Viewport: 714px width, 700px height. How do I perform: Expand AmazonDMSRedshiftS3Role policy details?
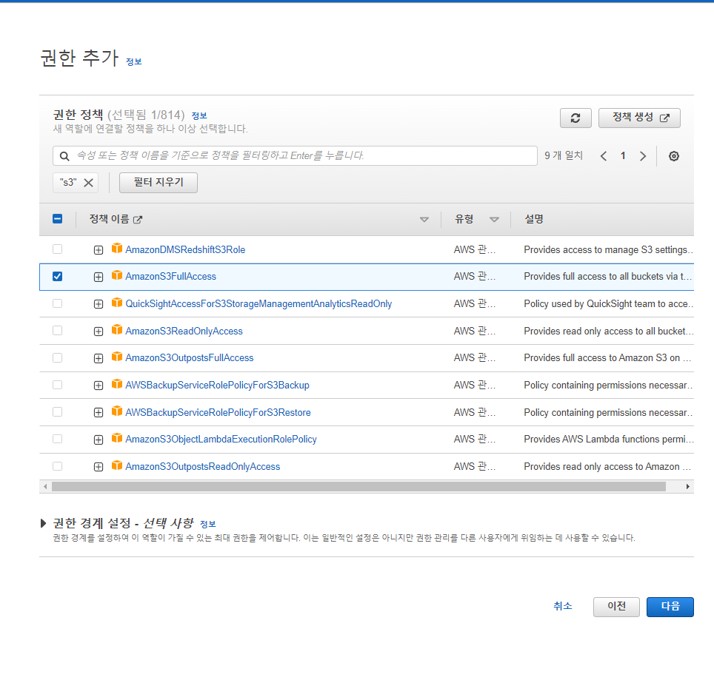(99, 249)
